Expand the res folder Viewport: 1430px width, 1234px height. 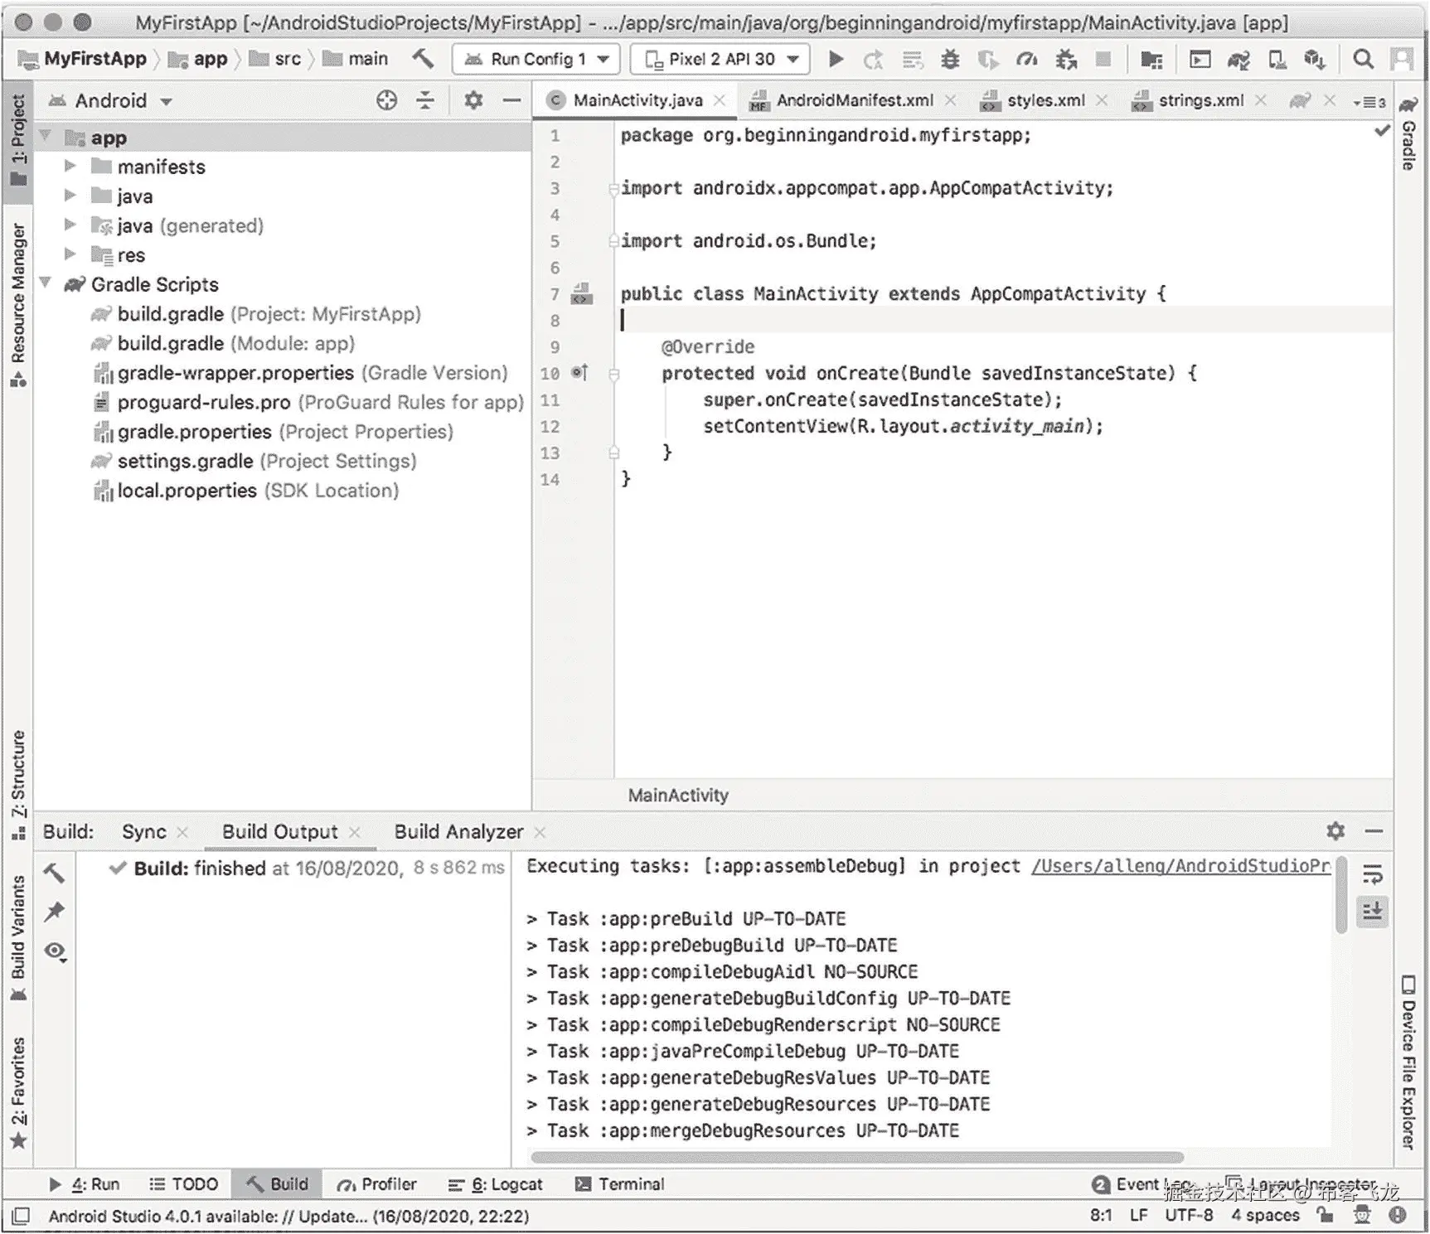[x=70, y=254]
